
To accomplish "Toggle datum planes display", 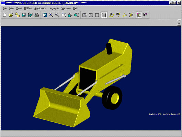I will (x=112, y=15).
